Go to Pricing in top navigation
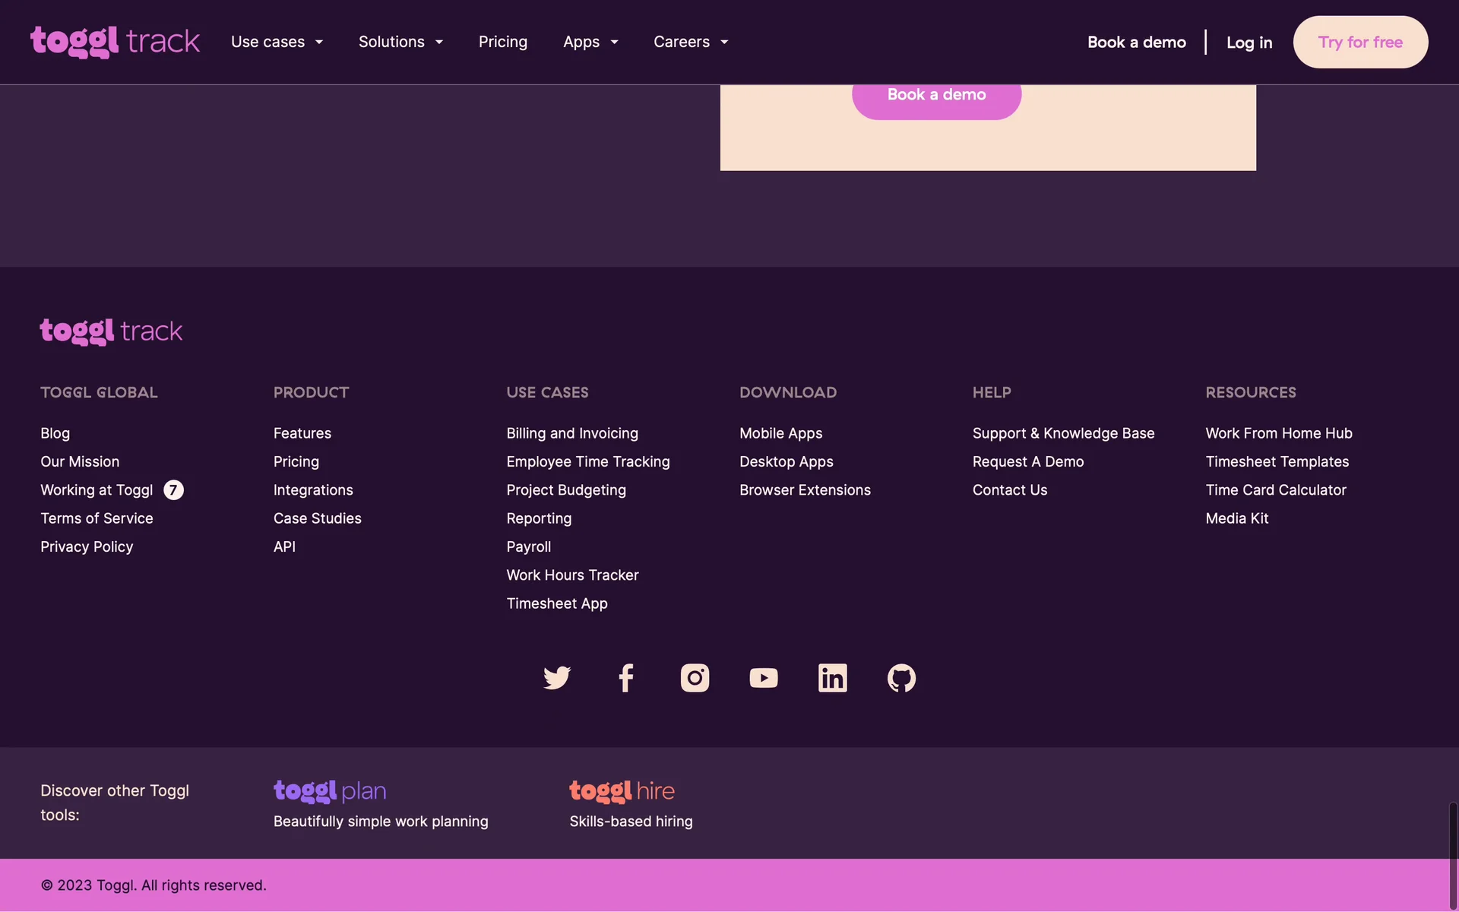 pos(502,42)
